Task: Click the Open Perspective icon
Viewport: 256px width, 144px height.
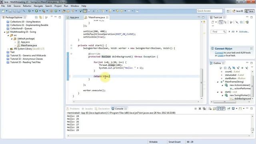Action: 228,11
